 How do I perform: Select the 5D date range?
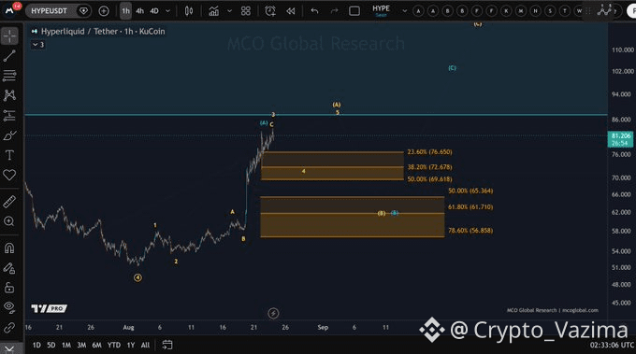[x=51, y=345]
